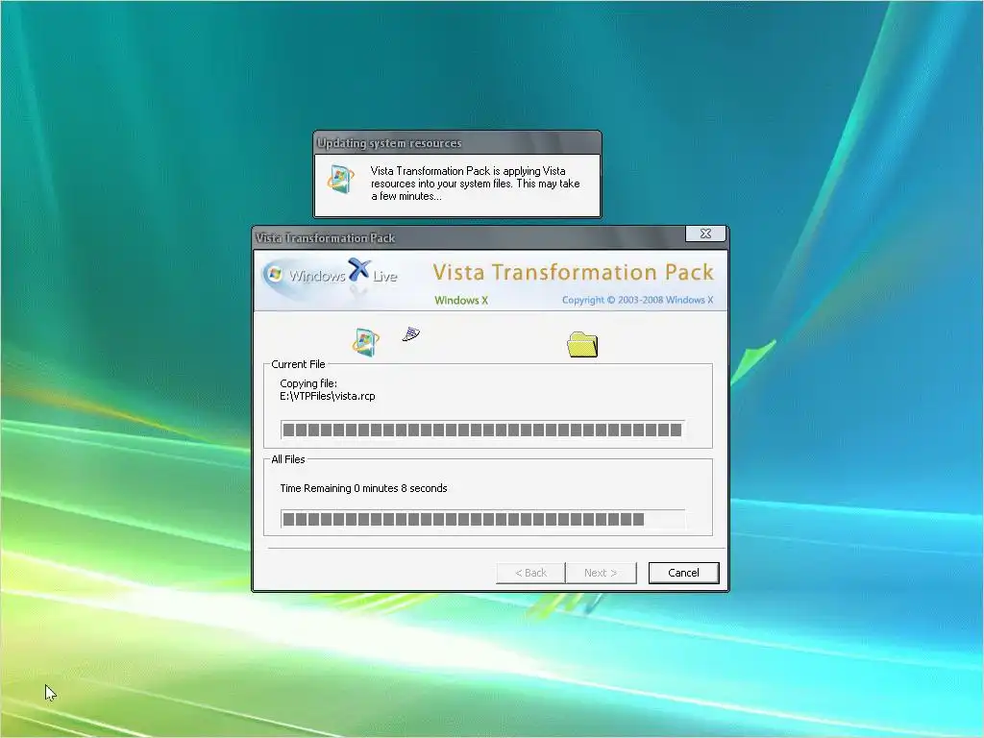Click the Vista icon in Updating system resources dialog
Viewport: 984px width, 738px height.
(341, 178)
